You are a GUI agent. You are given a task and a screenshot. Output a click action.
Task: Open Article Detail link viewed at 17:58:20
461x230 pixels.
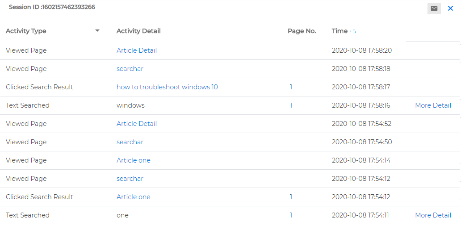pos(137,50)
